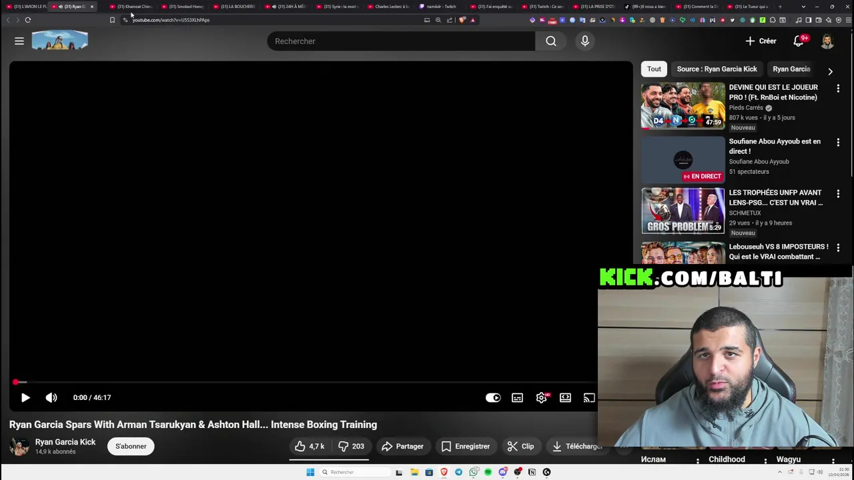
Task: Toggle the autoplay switch in the player
Action: (493, 397)
